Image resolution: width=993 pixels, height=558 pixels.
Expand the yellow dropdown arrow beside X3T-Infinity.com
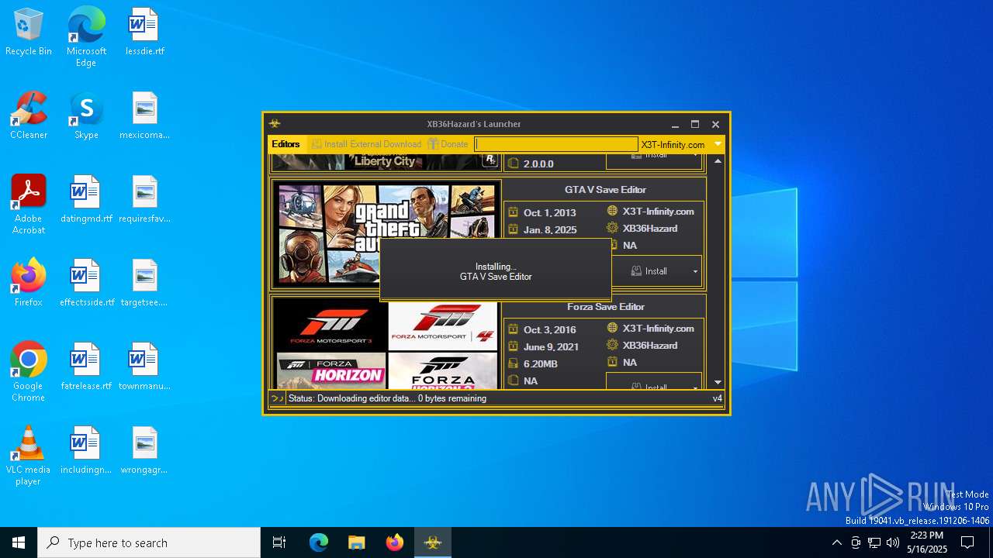[x=718, y=144]
